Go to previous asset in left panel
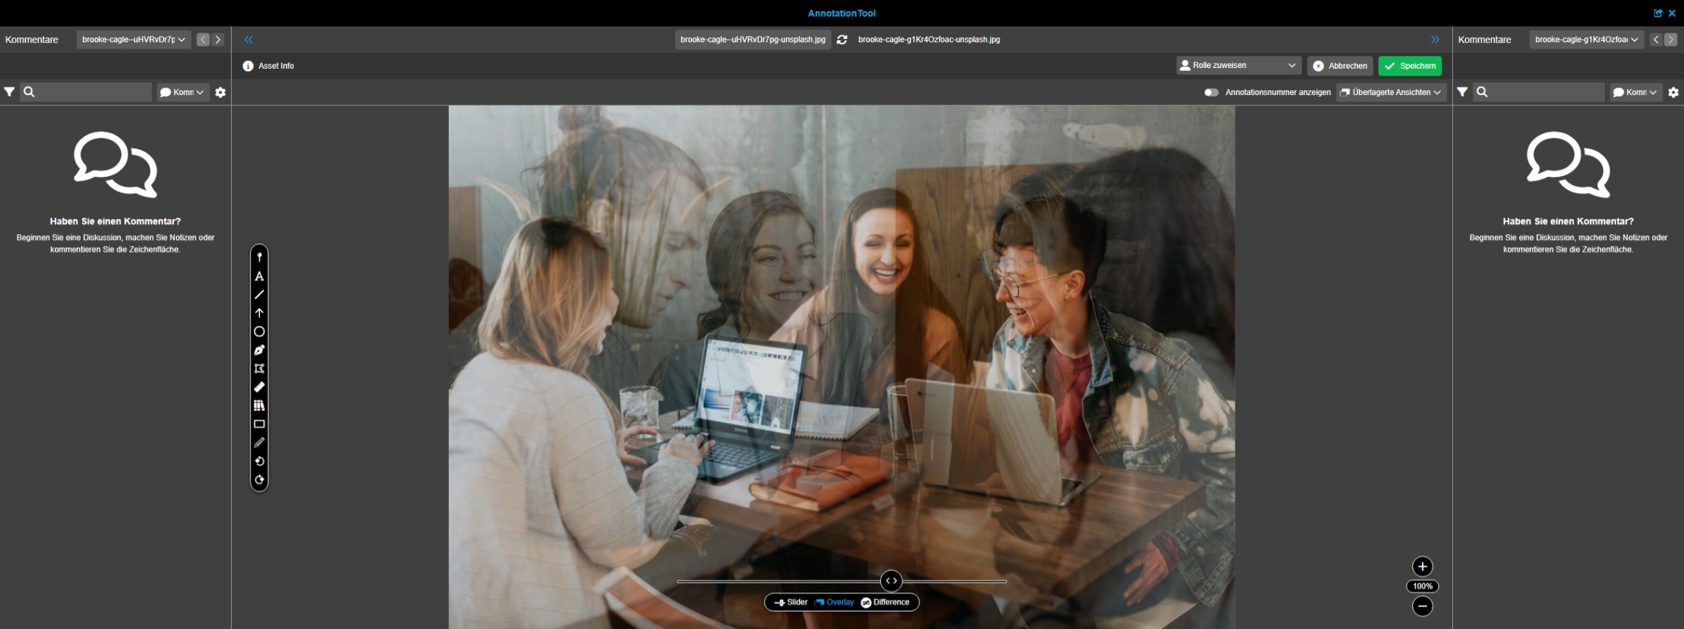This screenshot has width=1684, height=629. (x=203, y=40)
